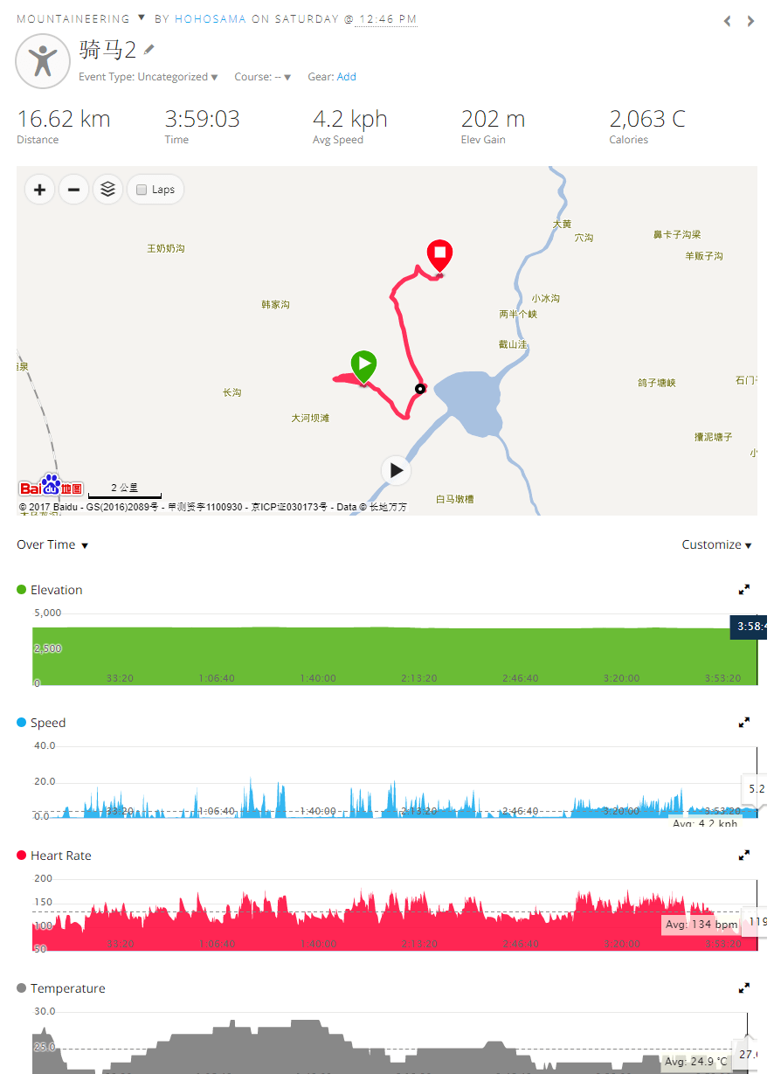Image resolution: width=774 pixels, height=1074 pixels.
Task: Zoom in on the map
Action: (x=40, y=190)
